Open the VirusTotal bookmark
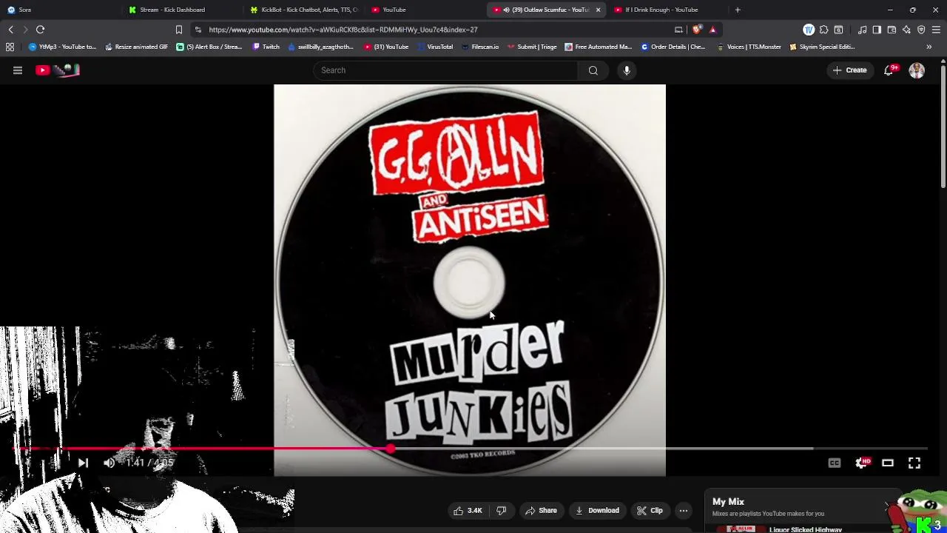This screenshot has width=947, height=533. 434,47
